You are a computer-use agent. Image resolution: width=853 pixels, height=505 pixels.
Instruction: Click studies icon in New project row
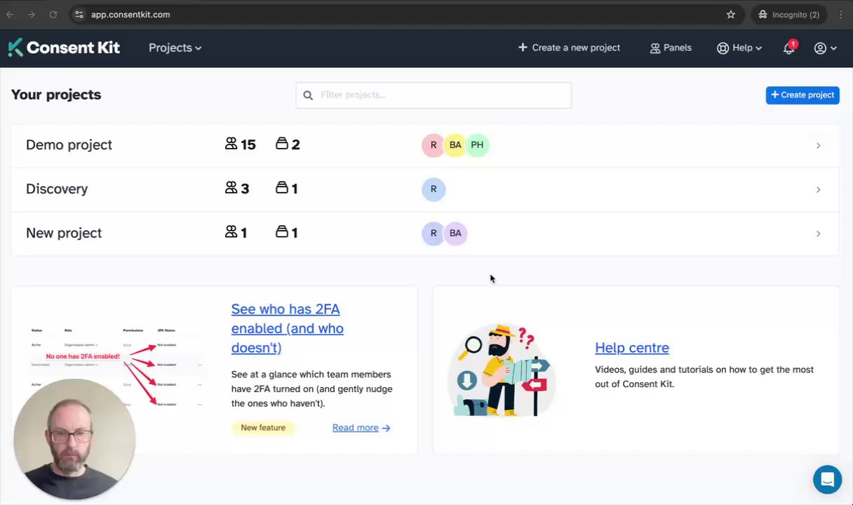282,231
